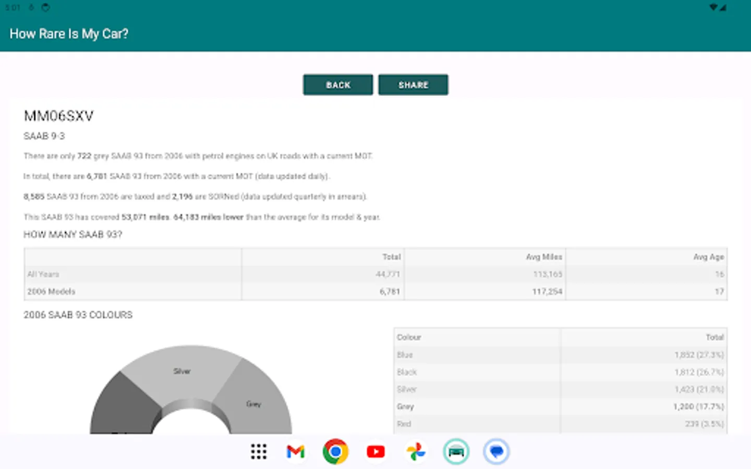Select the Blue colour row
The image size is (751, 469).
(x=560, y=355)
